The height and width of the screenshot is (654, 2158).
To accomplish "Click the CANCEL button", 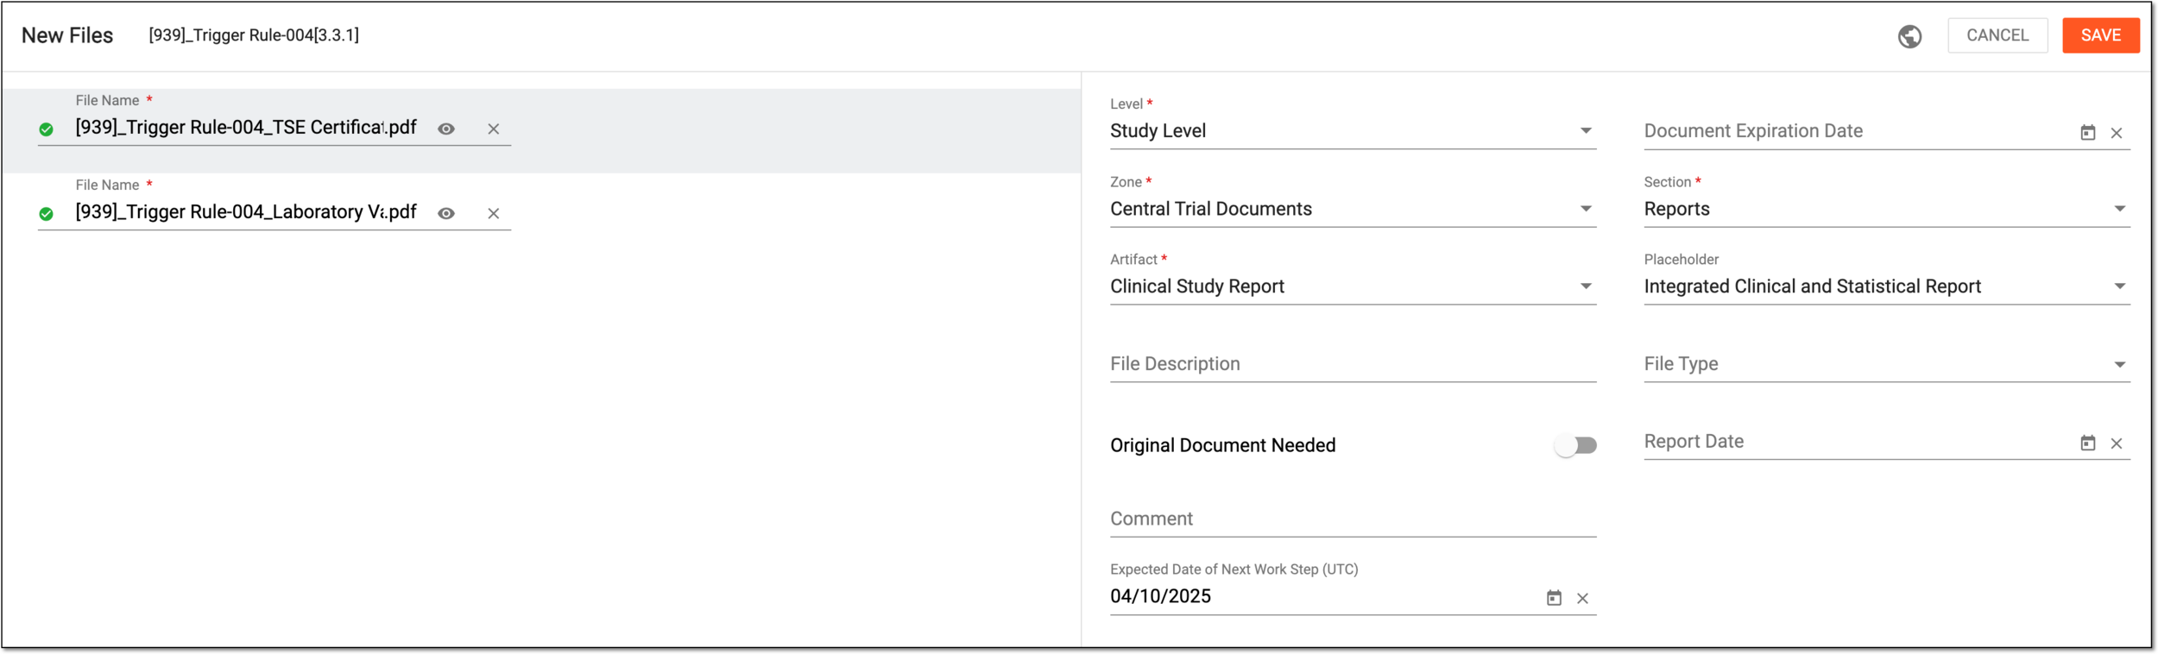I will (1997, 35).
